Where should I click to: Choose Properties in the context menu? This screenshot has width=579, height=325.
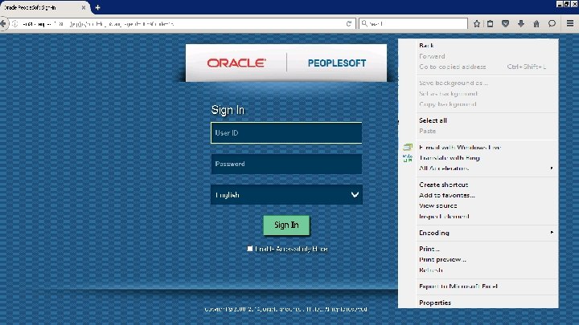click(434, 303)
